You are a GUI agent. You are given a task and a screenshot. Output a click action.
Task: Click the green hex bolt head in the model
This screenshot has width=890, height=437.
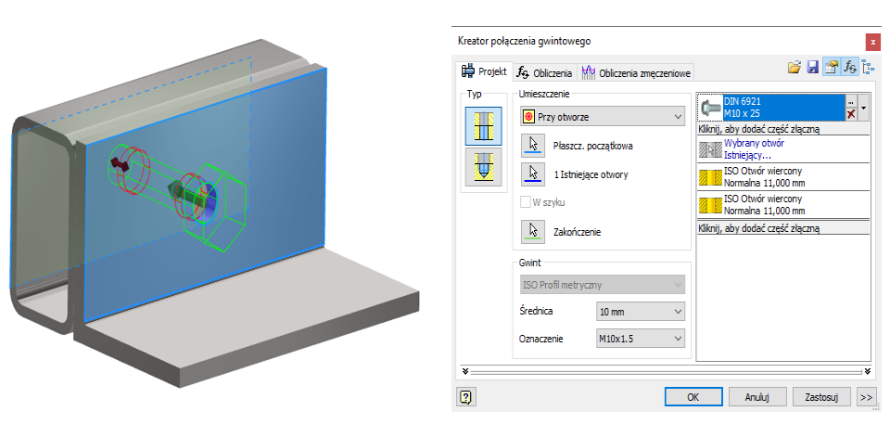click(214, 210)
